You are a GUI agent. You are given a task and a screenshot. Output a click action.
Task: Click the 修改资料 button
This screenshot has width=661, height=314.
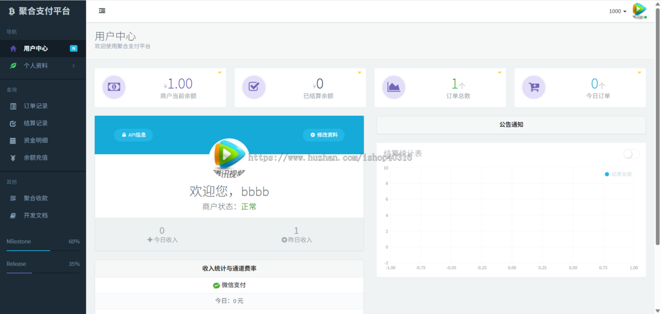[323, 135]
